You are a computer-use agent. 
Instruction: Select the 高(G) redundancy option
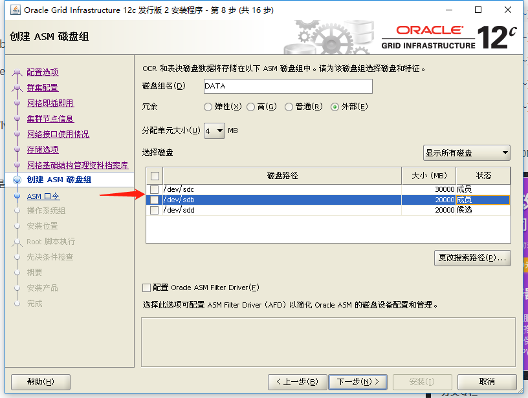click(251, 107)
